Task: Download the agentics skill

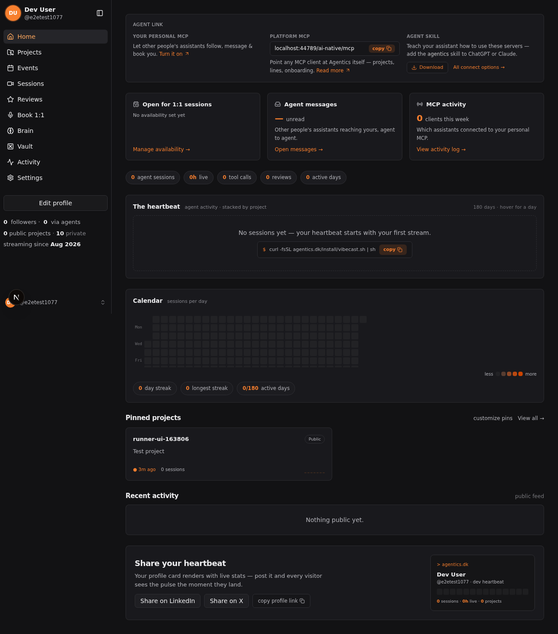Action: [x=427, y=68]
